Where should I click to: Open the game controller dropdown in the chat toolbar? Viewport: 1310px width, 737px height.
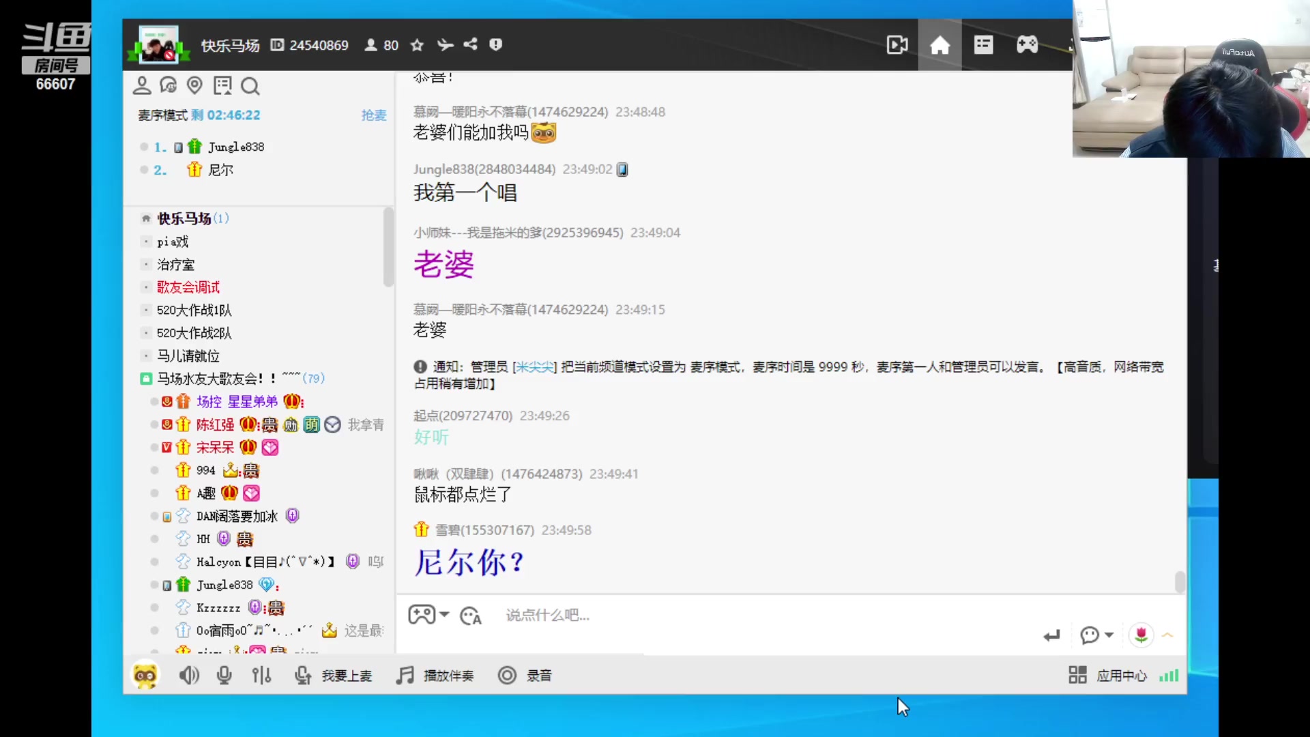tap(428, 615)
